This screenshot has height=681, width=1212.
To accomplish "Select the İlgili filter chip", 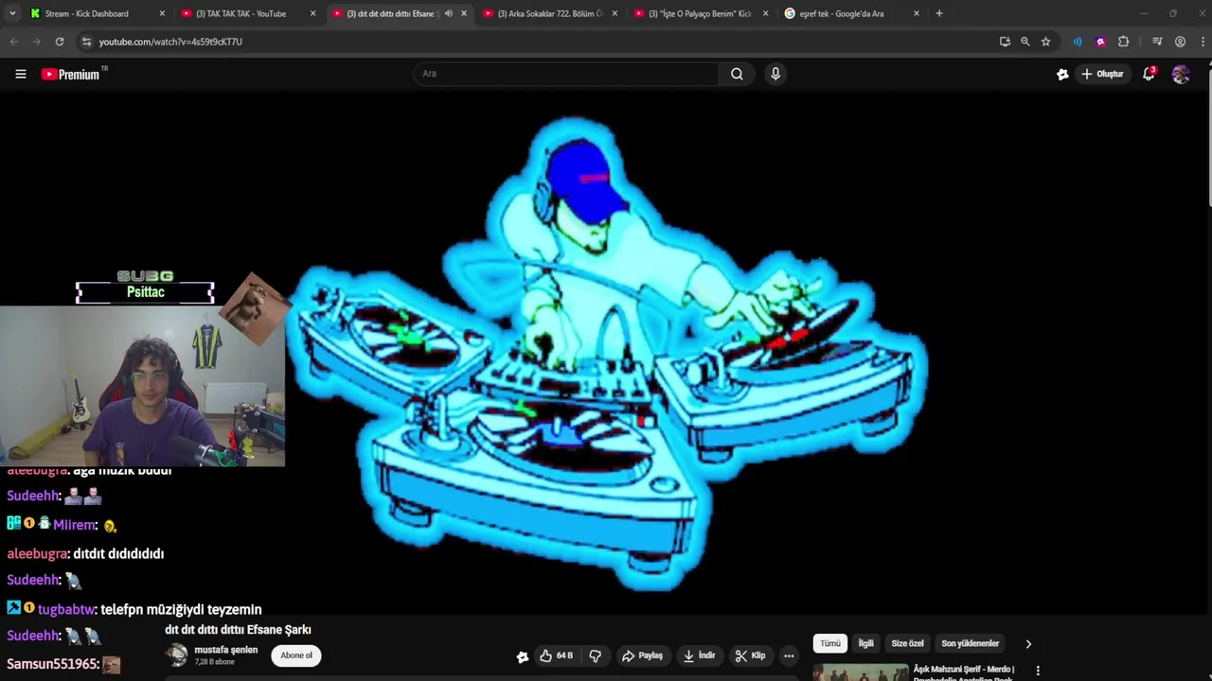I will pyautogui.click(x=866, y=644).
